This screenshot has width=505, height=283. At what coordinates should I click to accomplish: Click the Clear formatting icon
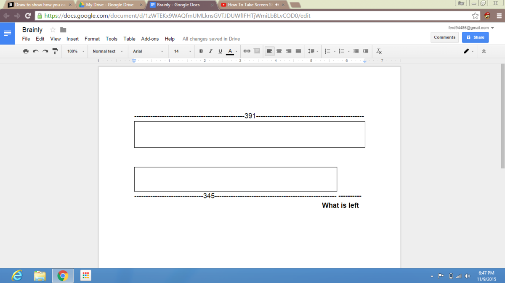click(379, 51)
